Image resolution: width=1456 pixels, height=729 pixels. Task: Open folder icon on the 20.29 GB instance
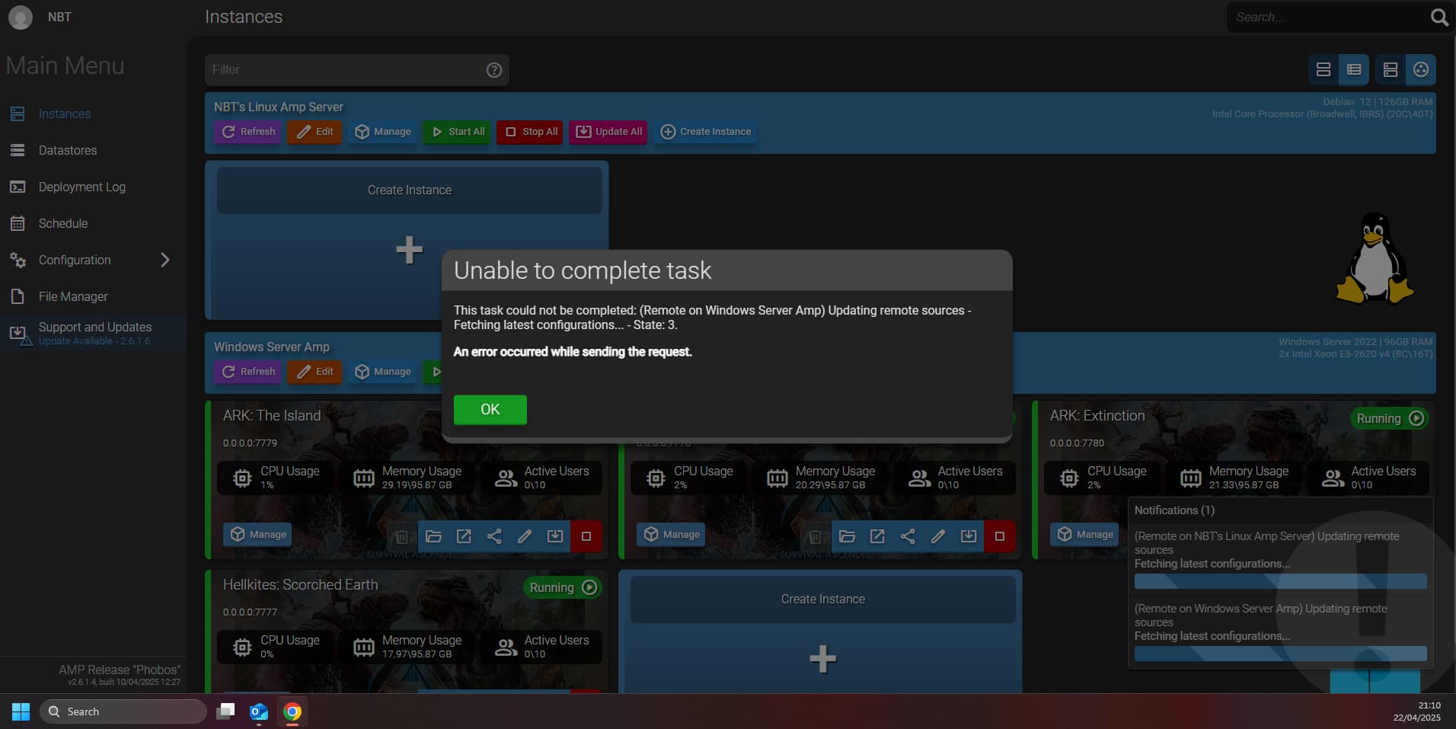pyautogui.click(x=847, y=536)
